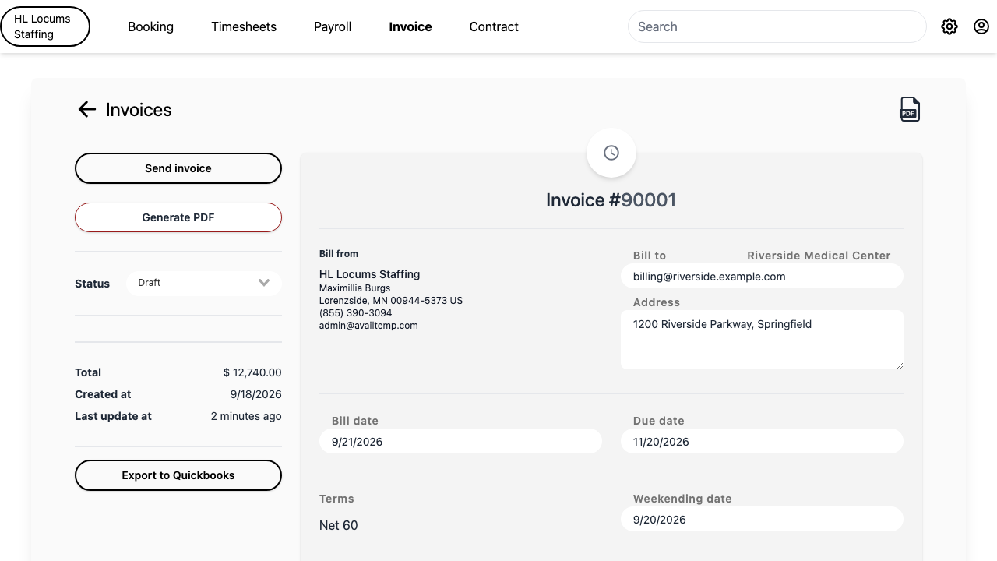Viewport: 997px width, 561px height.
Task: Click the Invoice #90001 heading
Action: point(611,200)
